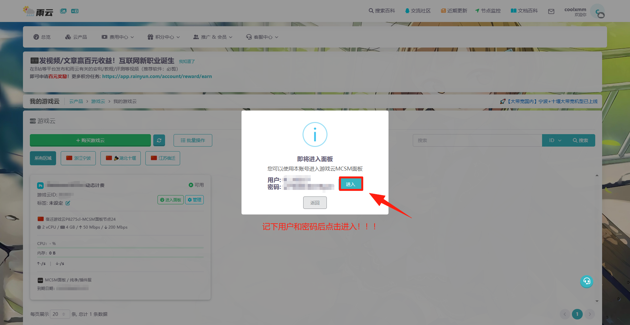Open 交流社区 link
The width and height of the screenshot is (630, 325).
[418, 11]
